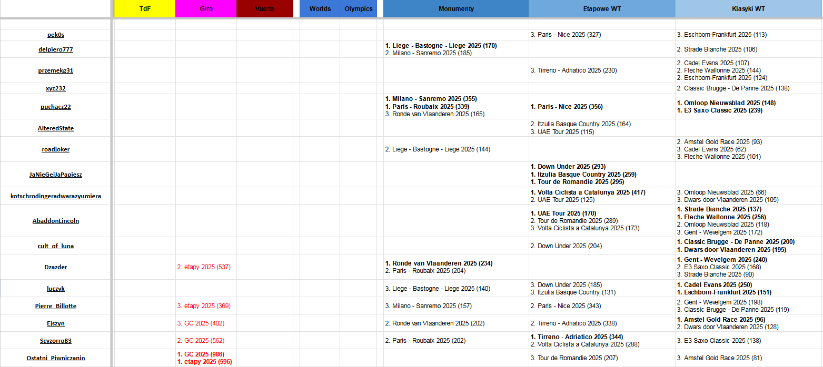
Task: Open the AbaddonLincoln profile link
Action: (x=55, y=221)
